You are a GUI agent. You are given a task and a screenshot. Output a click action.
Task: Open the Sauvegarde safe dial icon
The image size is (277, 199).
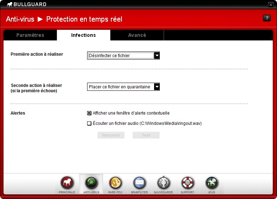(x=163, y=183)
